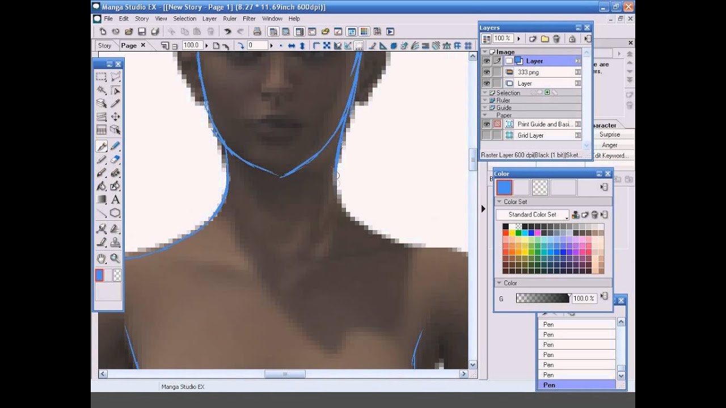The width and height of the screenshot is (726, 408).
Task: Show the Grid Layer with its visibility box
Action: 486,135
